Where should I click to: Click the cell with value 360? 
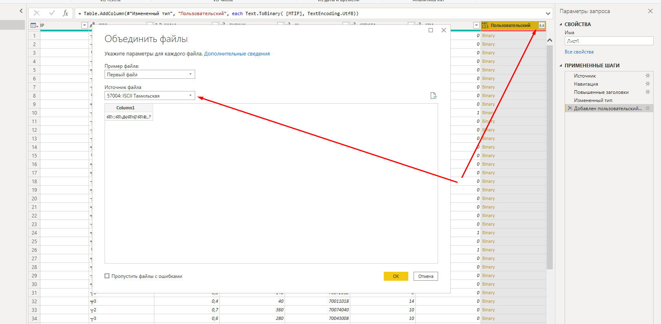click(x=252, y=310)
